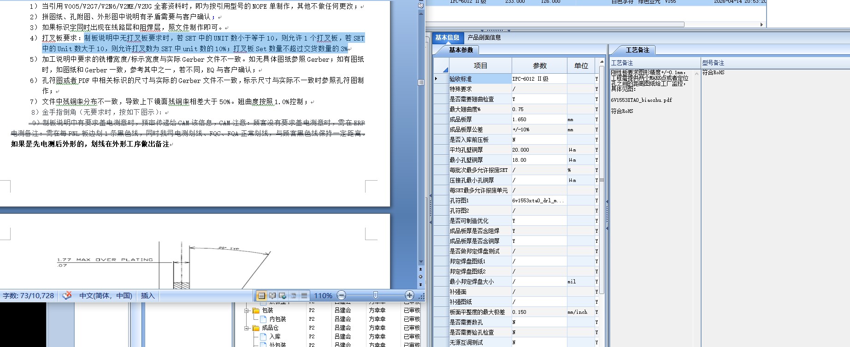Switch Word to Full Screen Reading view

272,295
